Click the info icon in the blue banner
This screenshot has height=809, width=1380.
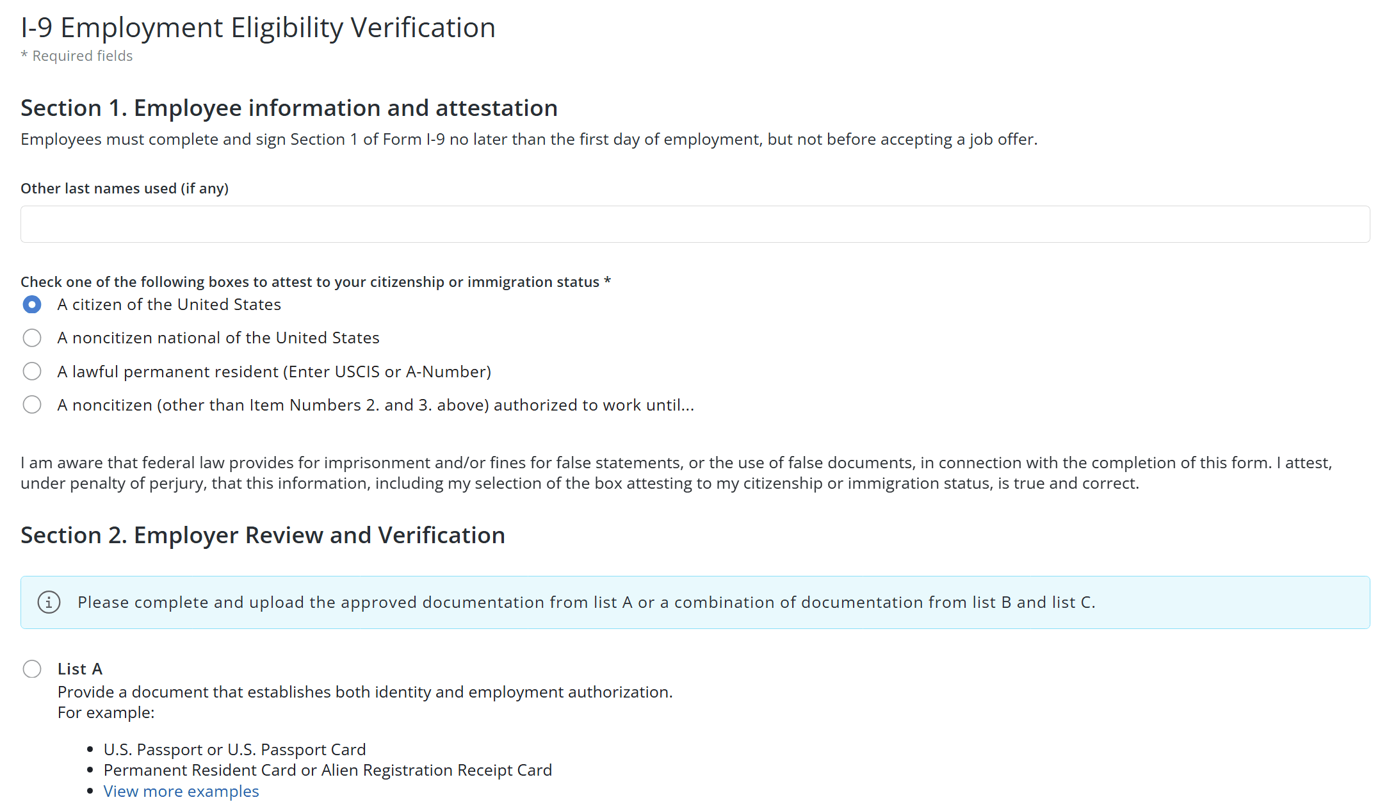coord(49,602)
